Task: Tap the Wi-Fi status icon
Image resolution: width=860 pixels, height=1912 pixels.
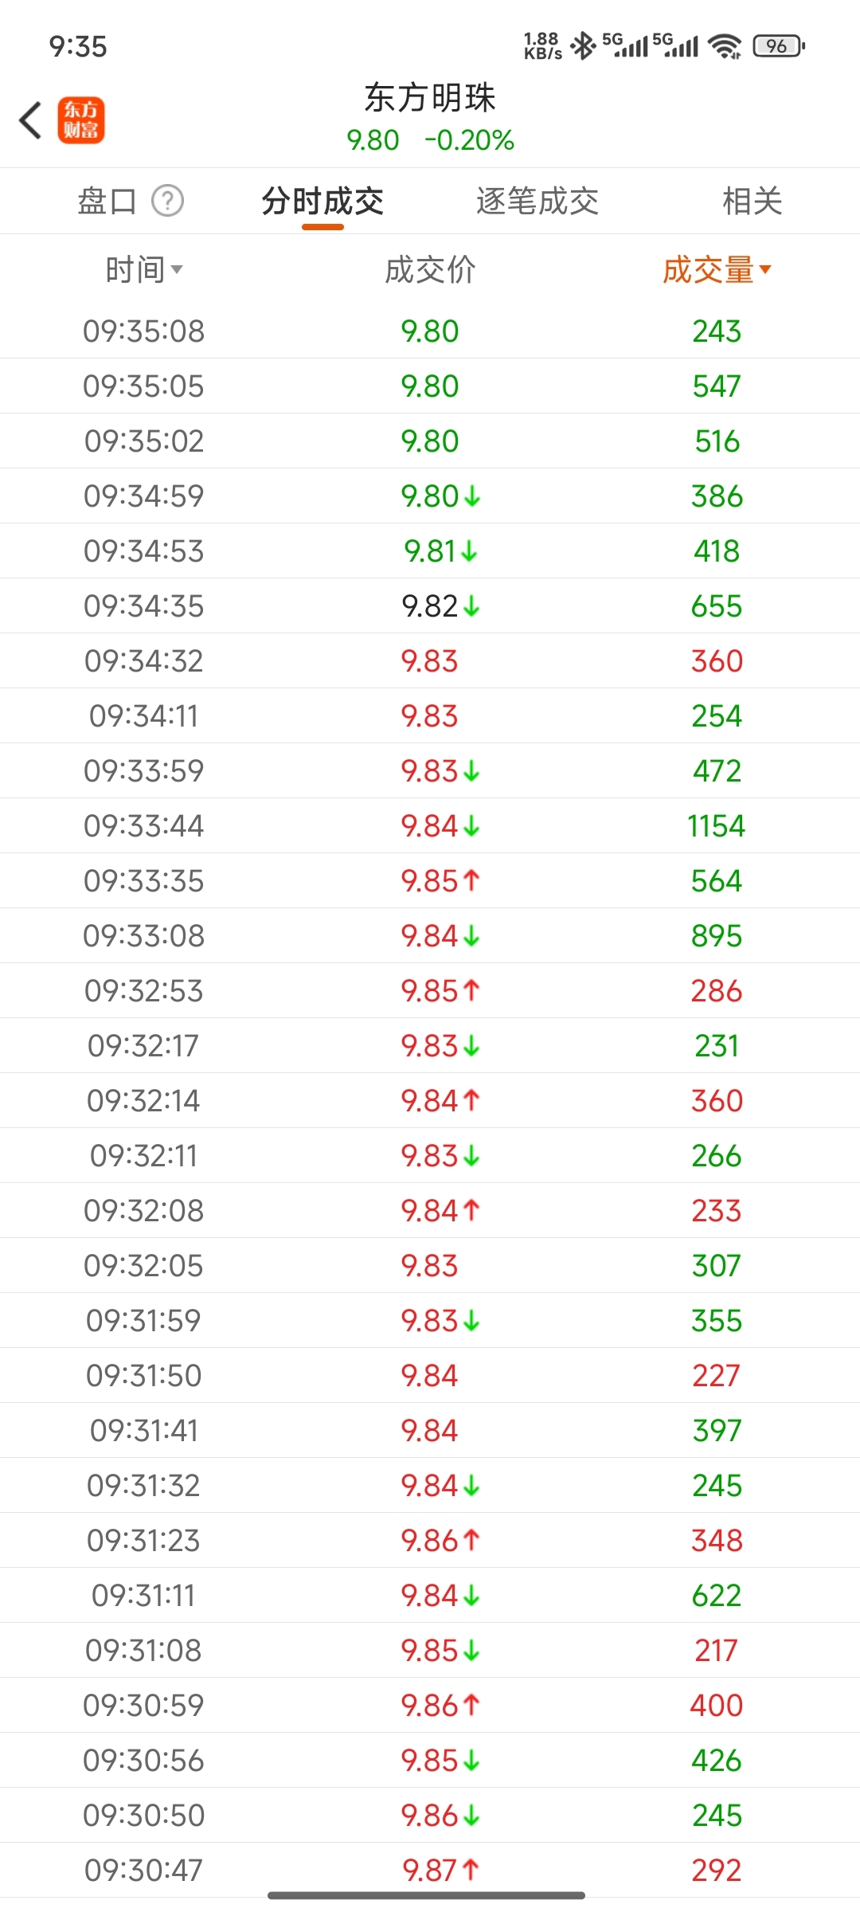Action: [725, 46]
